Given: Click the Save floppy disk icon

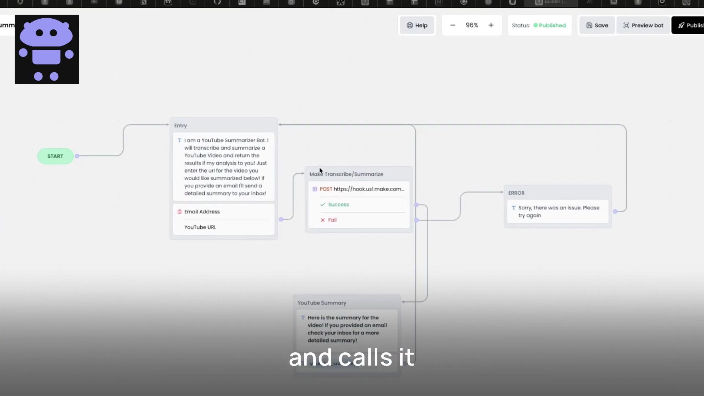Looking at the screenshot, I should [589, 25].
